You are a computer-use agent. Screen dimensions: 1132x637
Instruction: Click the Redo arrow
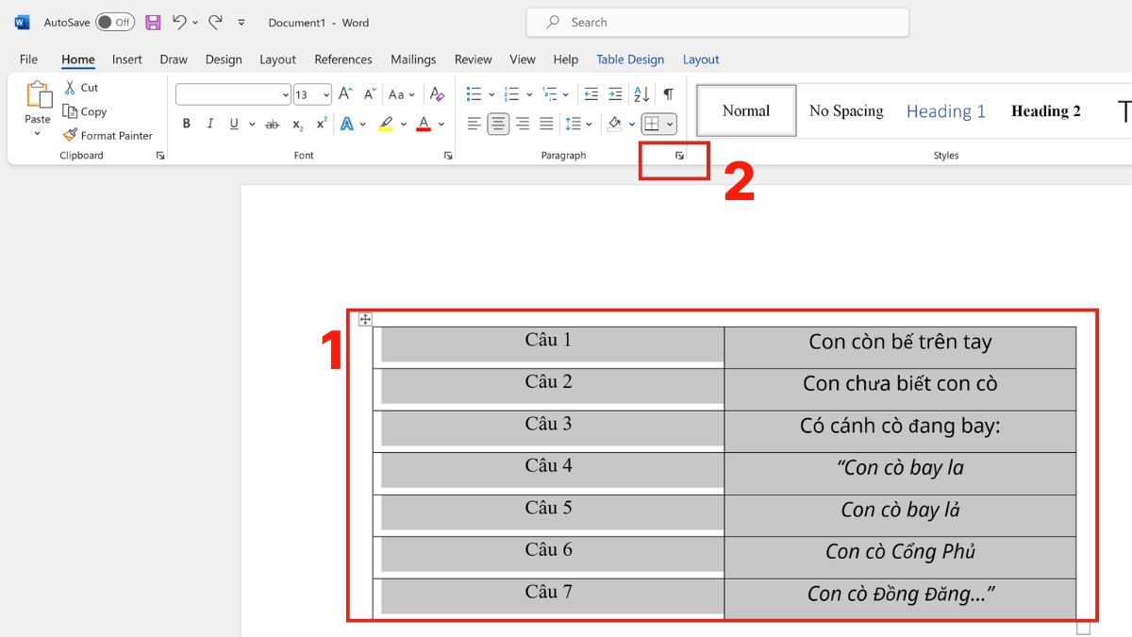215,22
